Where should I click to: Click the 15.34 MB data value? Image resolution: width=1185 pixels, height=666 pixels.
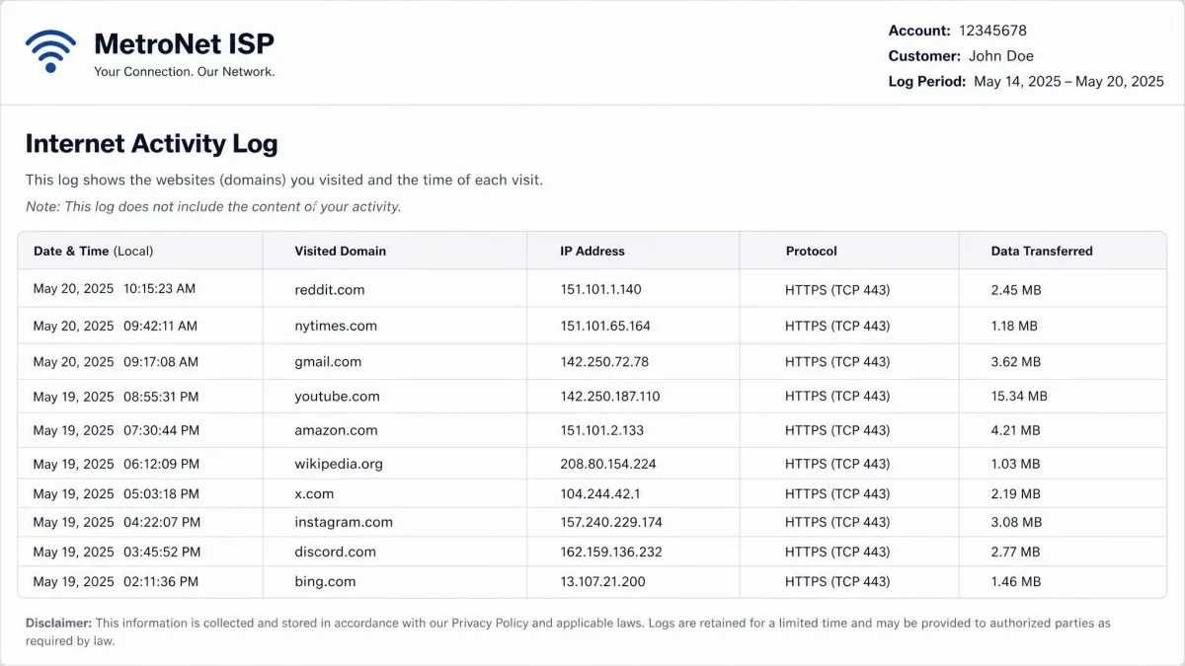1019,397
